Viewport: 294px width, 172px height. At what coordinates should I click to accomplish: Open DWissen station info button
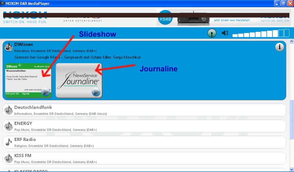pos(279,47)
